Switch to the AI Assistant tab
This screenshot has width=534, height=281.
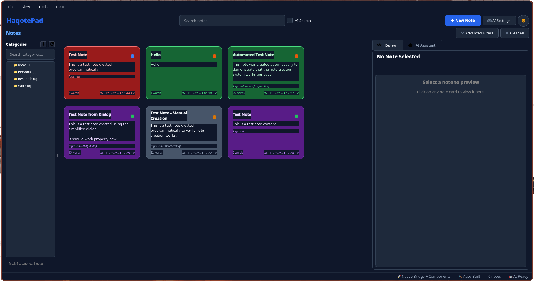click(x=423, y=45)
